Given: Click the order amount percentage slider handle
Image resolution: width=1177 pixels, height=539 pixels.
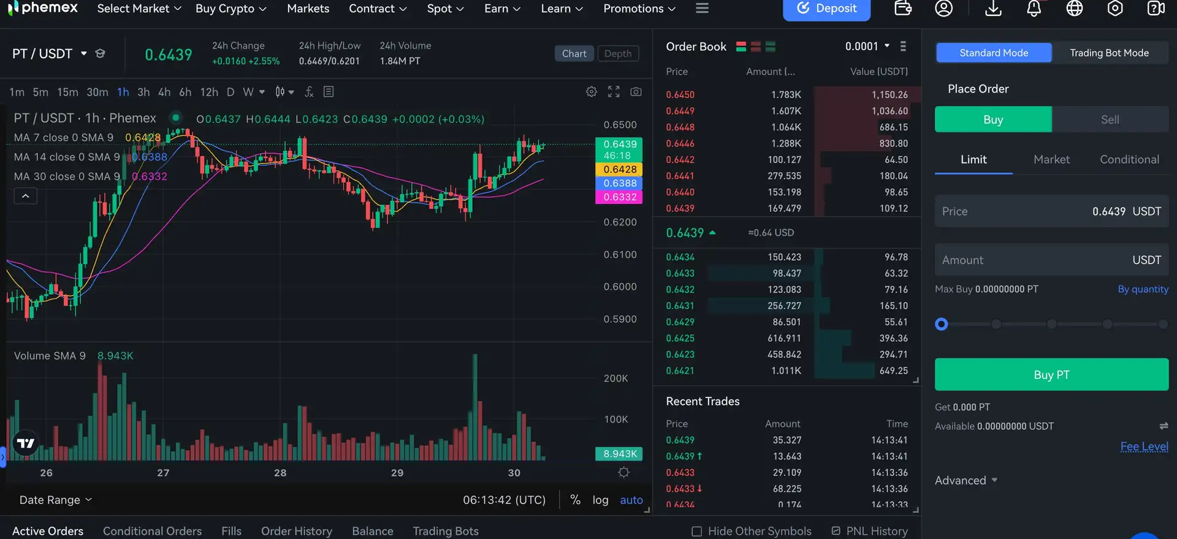Looking at the screenshot, I should tap(942, 324).
